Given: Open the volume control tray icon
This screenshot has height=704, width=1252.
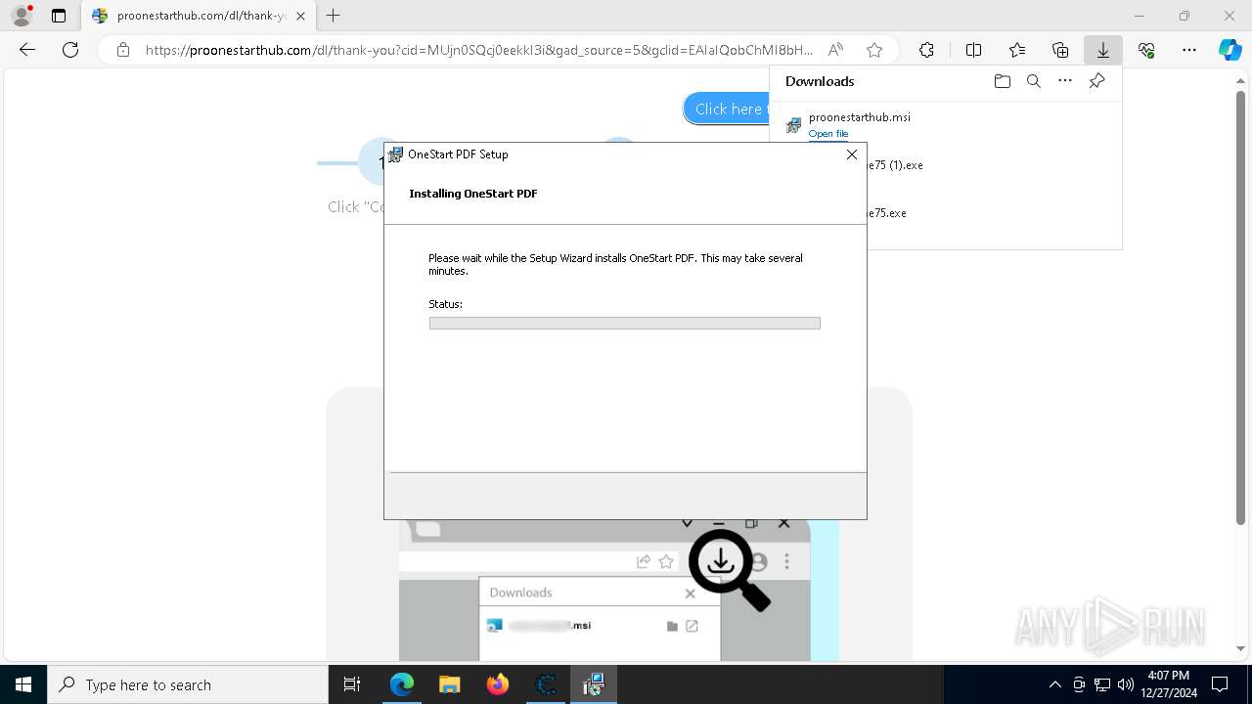Looking at the screenshot, I should point(1125,684).
